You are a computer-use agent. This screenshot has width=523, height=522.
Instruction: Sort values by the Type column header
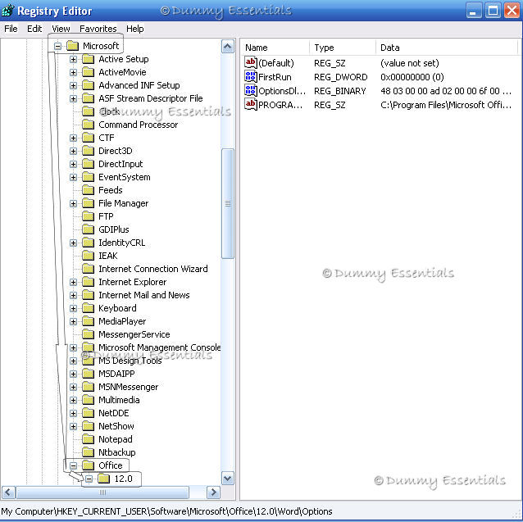343,48
